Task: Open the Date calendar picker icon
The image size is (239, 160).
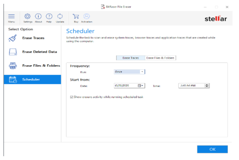Action: (139, 86)
